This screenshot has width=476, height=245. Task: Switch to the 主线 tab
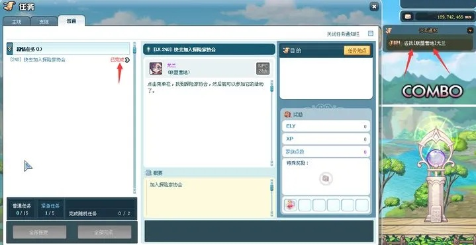coord(17,22)
